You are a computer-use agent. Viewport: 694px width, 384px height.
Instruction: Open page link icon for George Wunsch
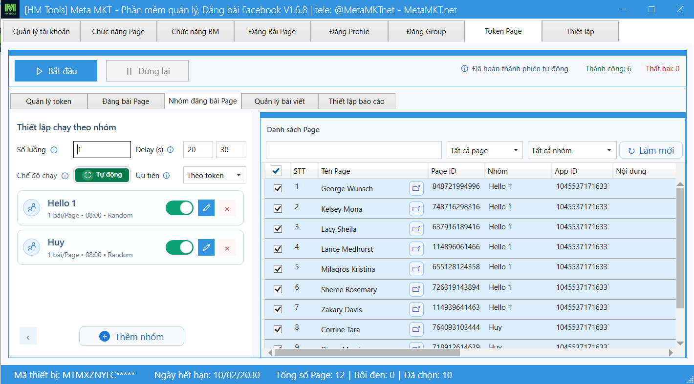click(x=416, y=188)
